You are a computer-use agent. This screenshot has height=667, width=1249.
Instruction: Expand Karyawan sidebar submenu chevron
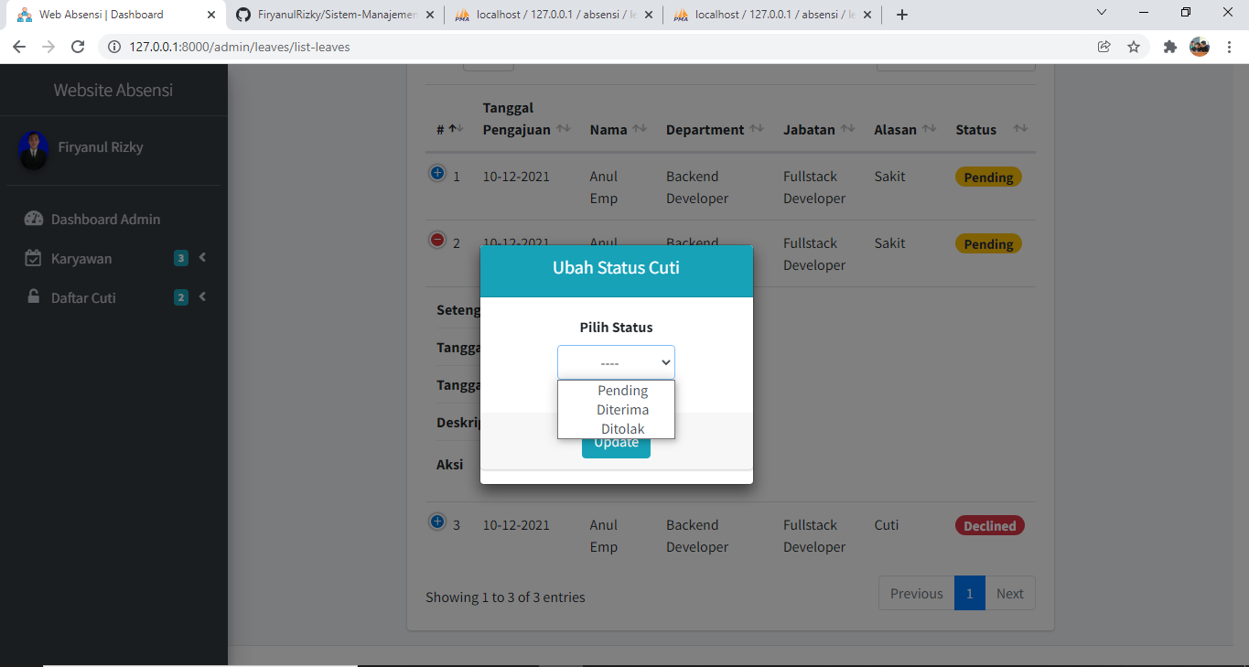coord(202,257)
